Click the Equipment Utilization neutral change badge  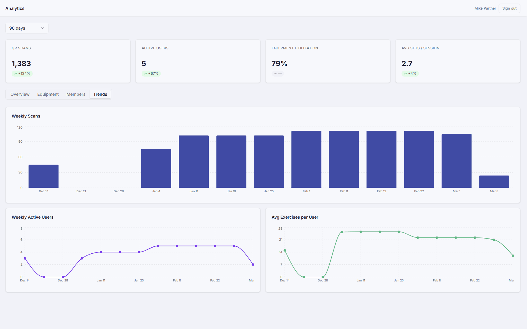click(278, 74)
